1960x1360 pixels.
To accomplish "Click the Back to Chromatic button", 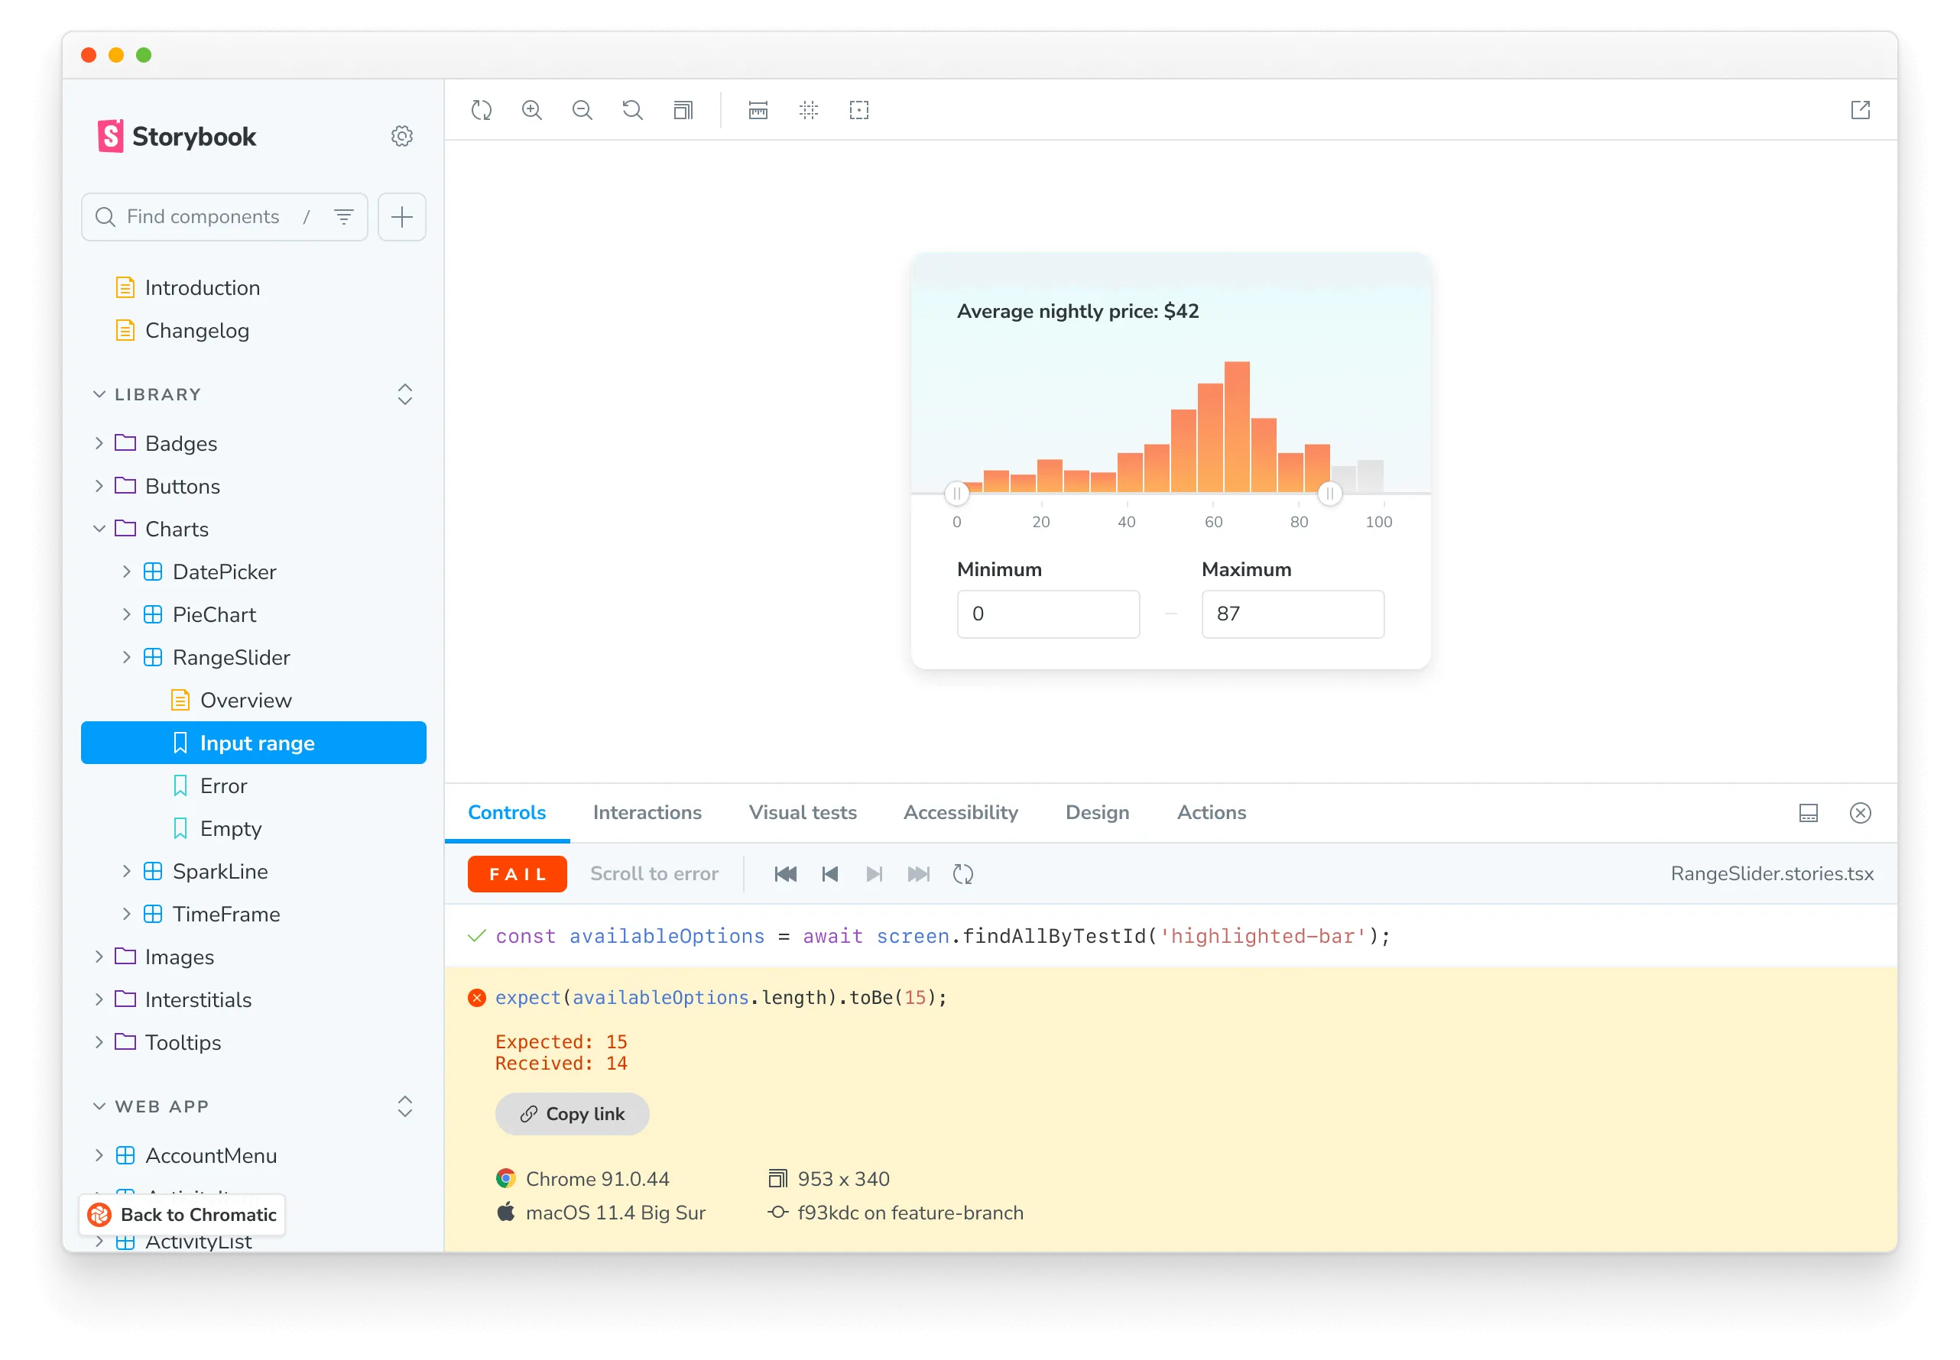I will pos(183,1214).
